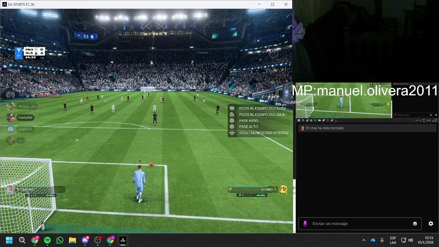Viewport: 439px width, 247px height.
Task: Open Discord from the taskbar
Action: pyautogui.click(x=85, y=240)
